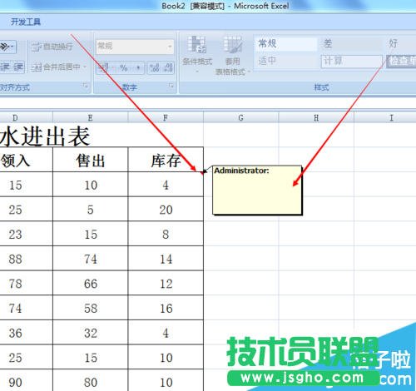This screenshot has width=416, height=391.
Task: Click the increase indent icon
Action: pos(18,67)
